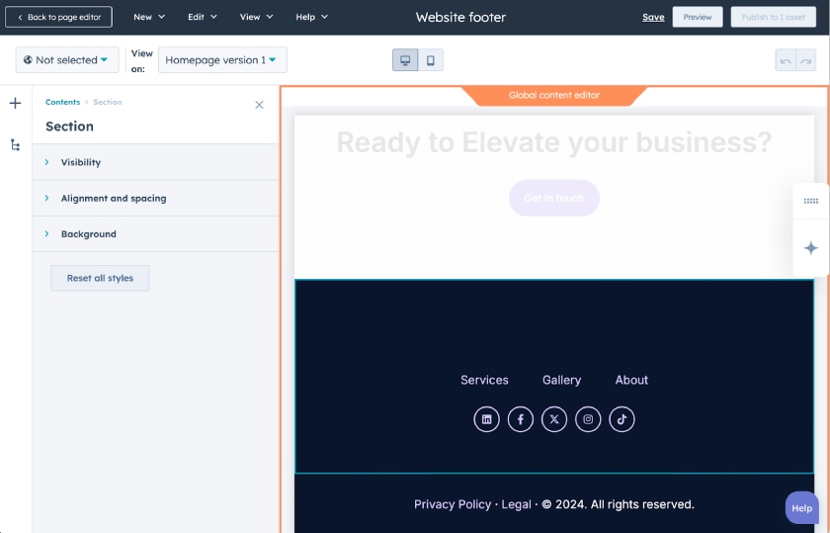Expand the Visibility section
Screen dimensions: 830x533
pyautogui.click(x=81, y=162)
